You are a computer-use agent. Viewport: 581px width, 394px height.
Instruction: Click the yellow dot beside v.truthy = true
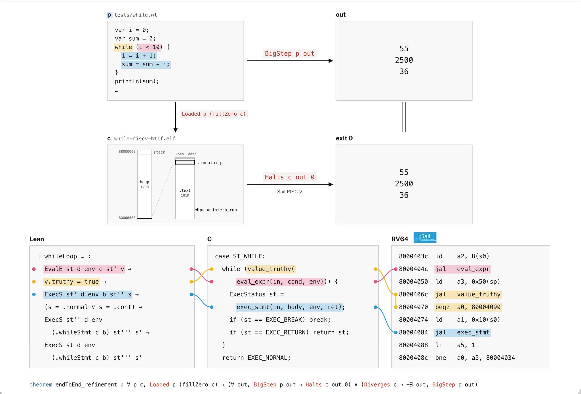click(34, 282)
